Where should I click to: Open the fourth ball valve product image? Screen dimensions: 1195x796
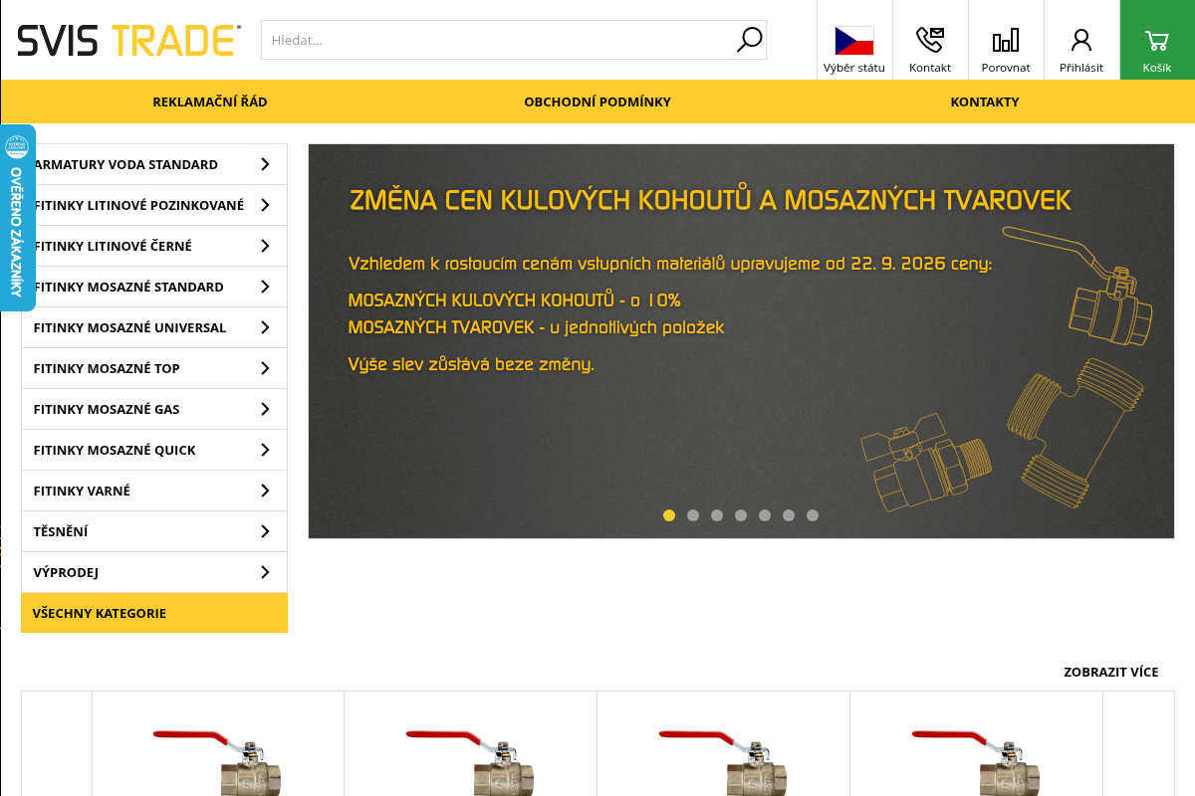tap(976, 761)
